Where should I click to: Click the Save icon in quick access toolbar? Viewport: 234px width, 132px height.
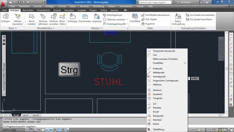19,2
